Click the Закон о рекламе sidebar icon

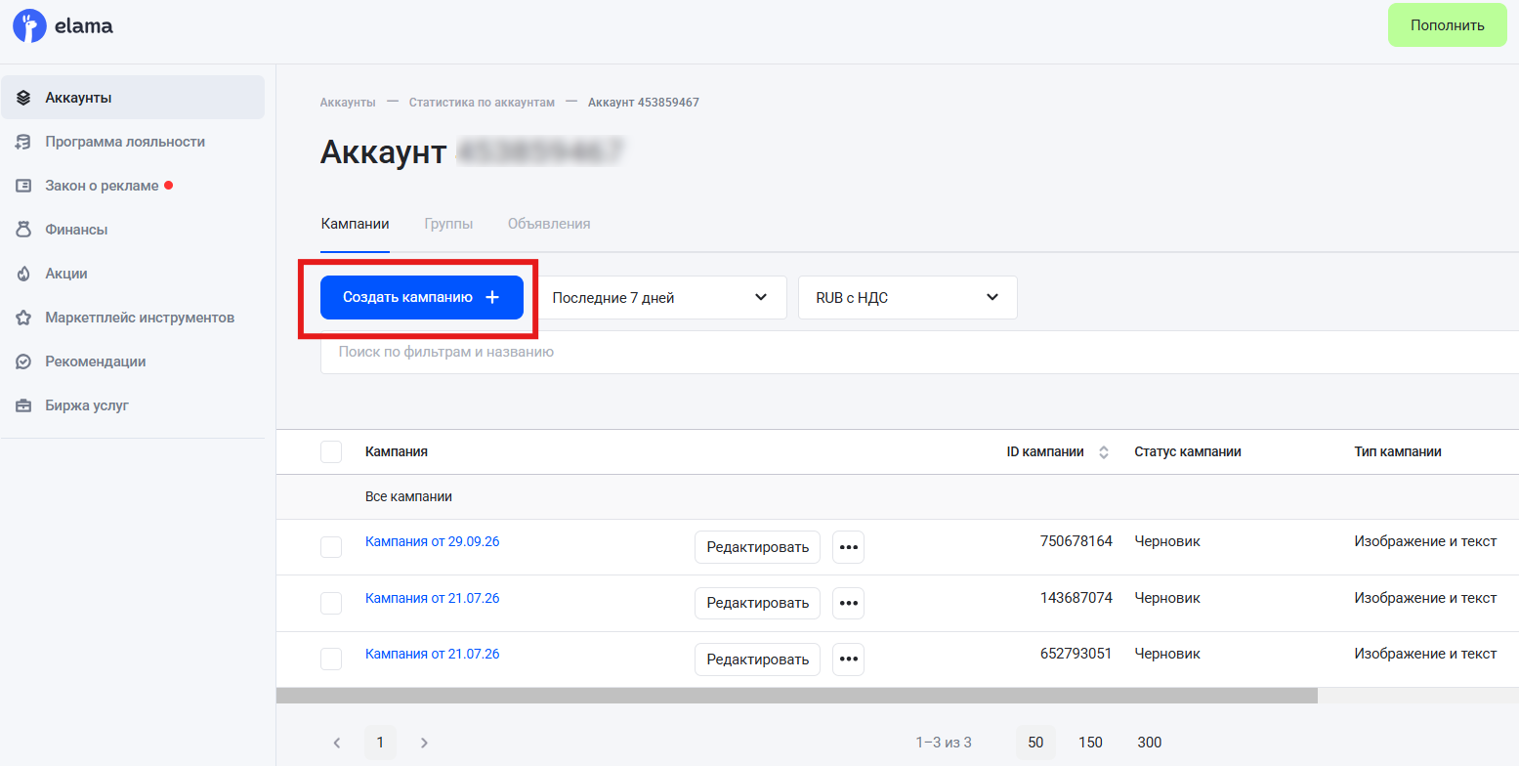pyautogui.click(x=24, y=186)
